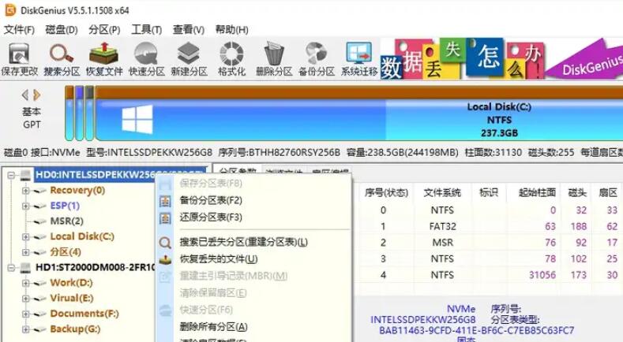Click the New Partition (新建分区) toolbar icon

click(190, 60)
